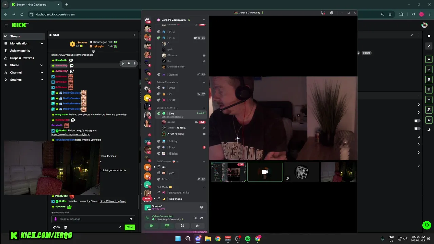Screen dimensions: 434x244
Task: Open the youtube.com/jerqobeats link in chat
Action: click(x=72, y=55)
